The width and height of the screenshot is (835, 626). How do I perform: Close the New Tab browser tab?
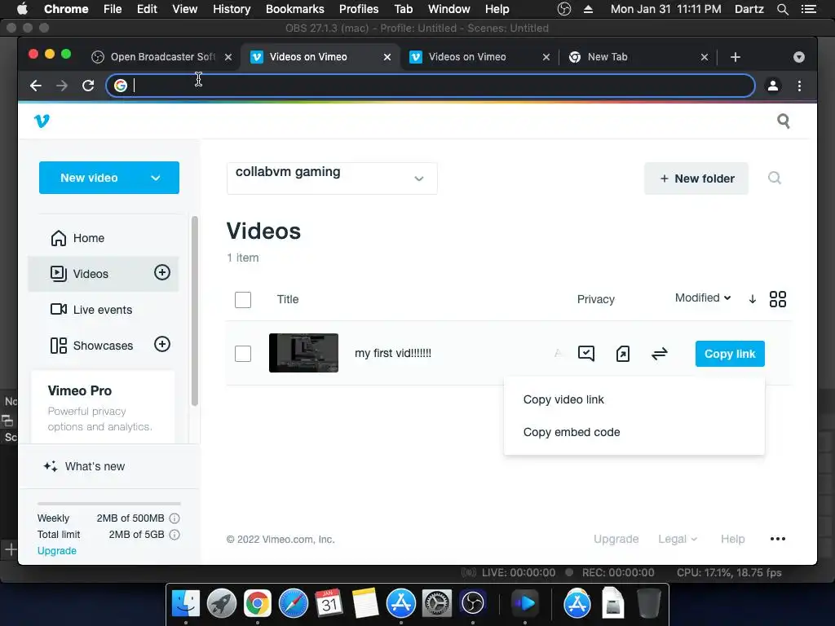tap(704, 57)
